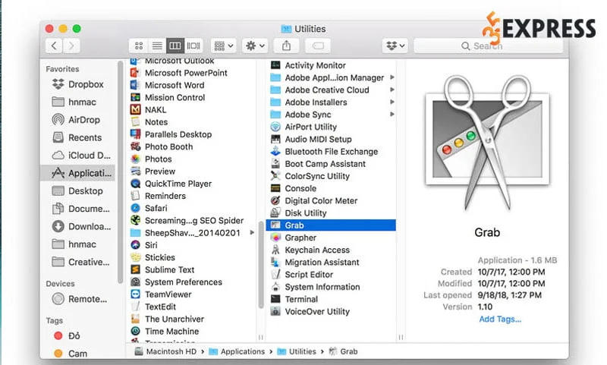Switch to icon view in toolbar
Screen dimensions: 607x365
pos(139,46)
